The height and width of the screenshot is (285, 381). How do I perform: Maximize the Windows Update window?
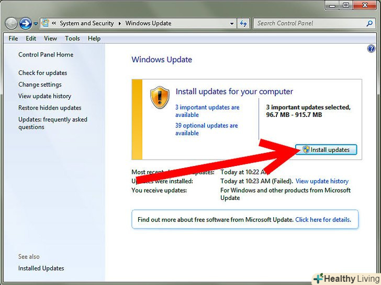point(346,5)
